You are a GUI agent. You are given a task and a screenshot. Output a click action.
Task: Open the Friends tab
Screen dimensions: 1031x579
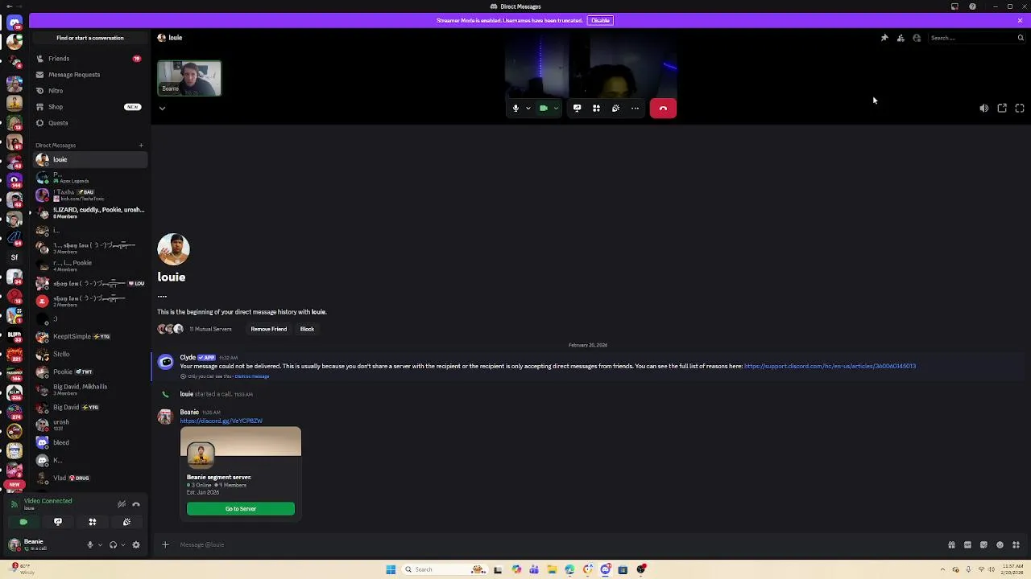(x=89, y=59)
